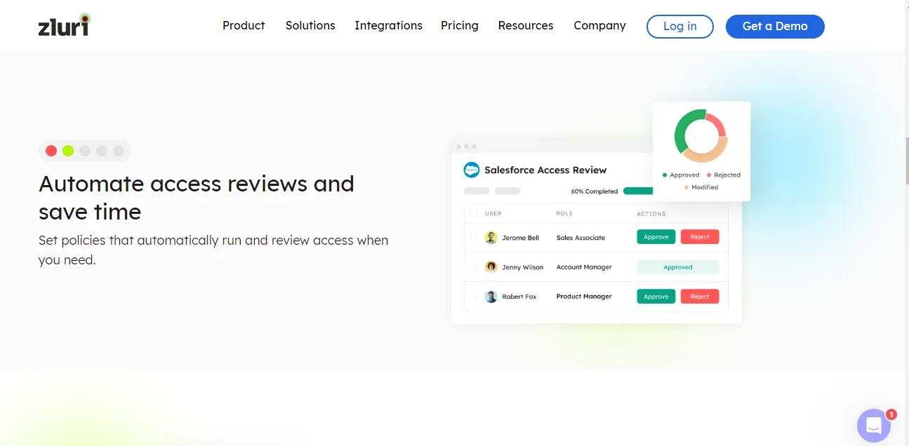Viewport: 909px width, 446px height.
Task: Click the name "Robert Fox"
Action: (x=519, y=297)
